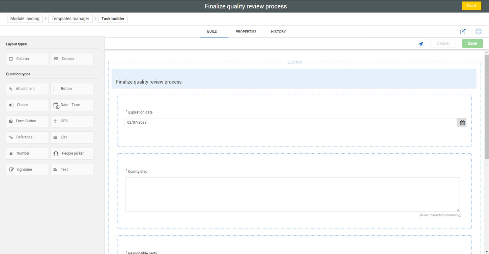The height and width of the screenshot is (254, 489).
Task: Add a Section layout element
Action: 72,59
